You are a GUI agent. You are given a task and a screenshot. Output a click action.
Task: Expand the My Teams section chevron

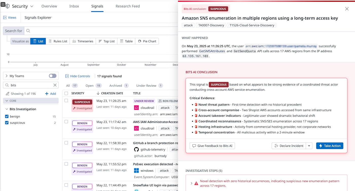click(x=7, y=76)
